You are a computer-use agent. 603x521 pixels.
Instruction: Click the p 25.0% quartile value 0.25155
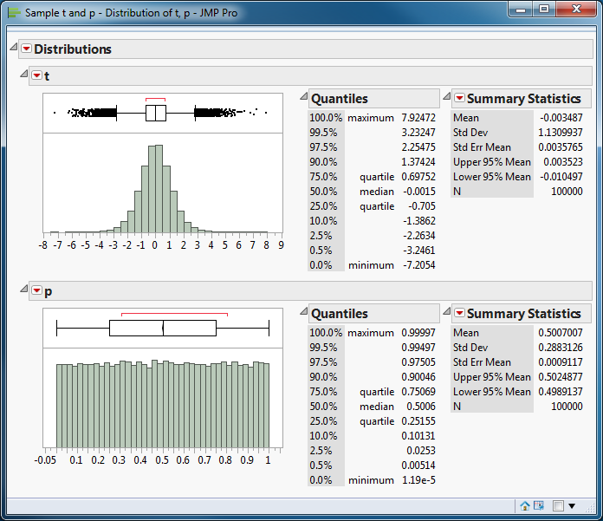coord(418,421)
